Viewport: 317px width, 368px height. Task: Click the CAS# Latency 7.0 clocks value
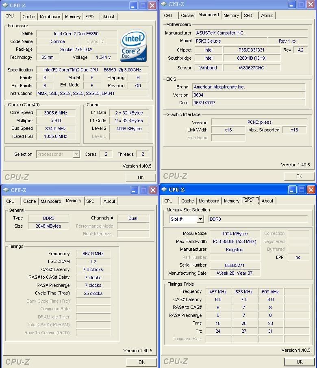(x=93, y=269)
